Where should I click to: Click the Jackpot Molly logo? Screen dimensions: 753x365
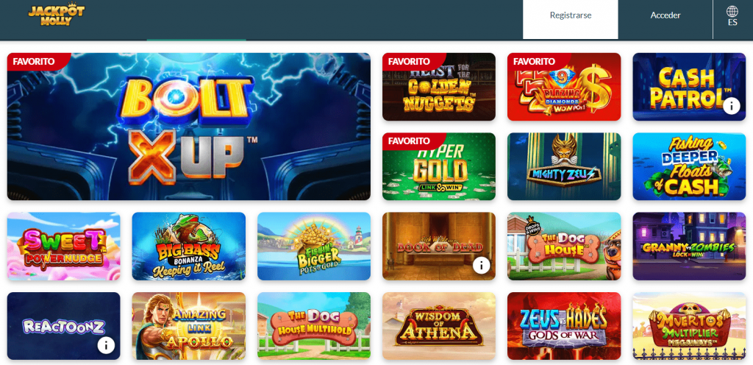point(56,15)
